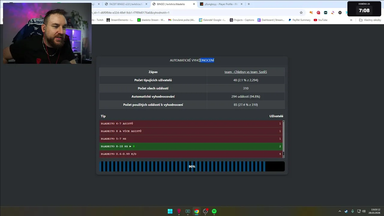This screenshot has width=384, height=216.
Task: Click the 48 (2.1 % z 2,294) value
Action: pyautogui.click(x=246, y=80)
